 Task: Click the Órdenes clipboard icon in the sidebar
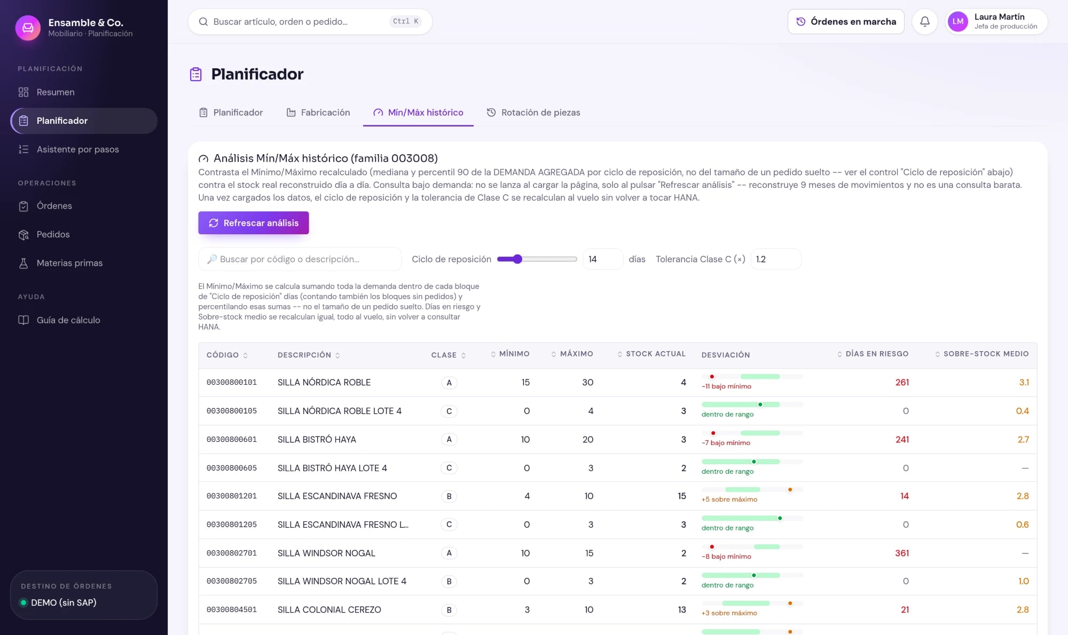pyautogui.click(x=23, y=206)
